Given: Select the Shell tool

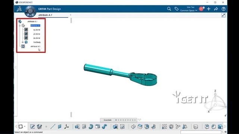Looking at the screenshot, I should [147, 127].
